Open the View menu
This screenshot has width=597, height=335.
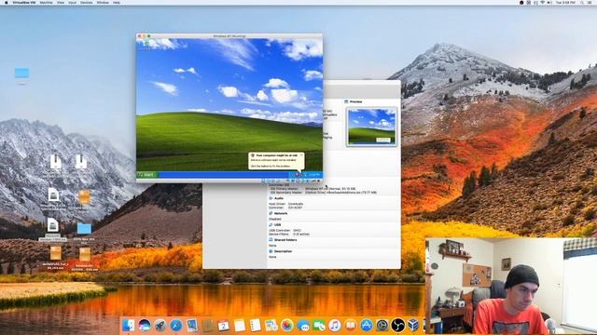(61, 2)
